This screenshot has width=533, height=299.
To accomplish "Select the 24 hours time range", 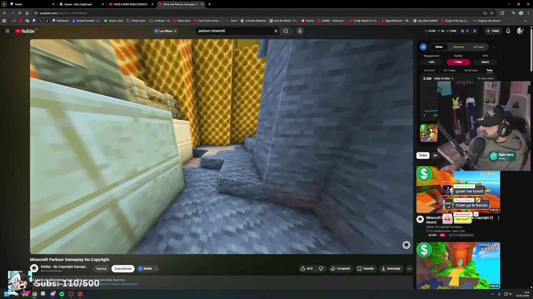I will 429,71.
